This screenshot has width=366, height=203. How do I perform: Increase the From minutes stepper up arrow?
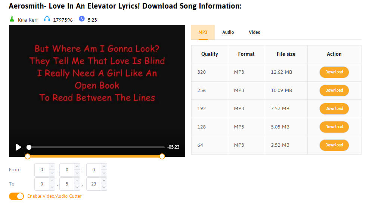77,167
